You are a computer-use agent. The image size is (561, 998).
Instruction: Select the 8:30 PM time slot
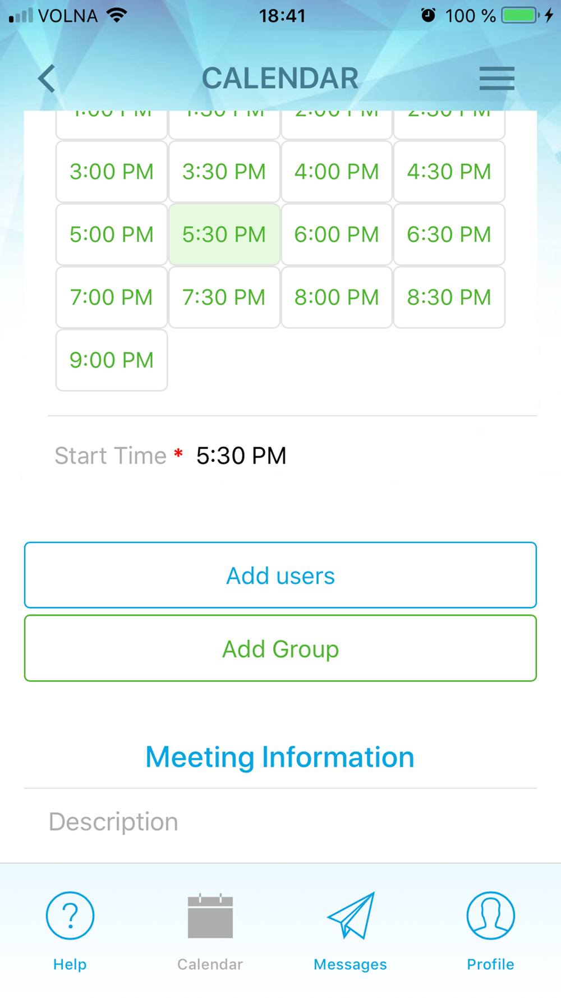[449, 297]
